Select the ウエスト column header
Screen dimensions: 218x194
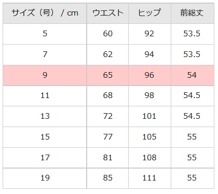107,13
